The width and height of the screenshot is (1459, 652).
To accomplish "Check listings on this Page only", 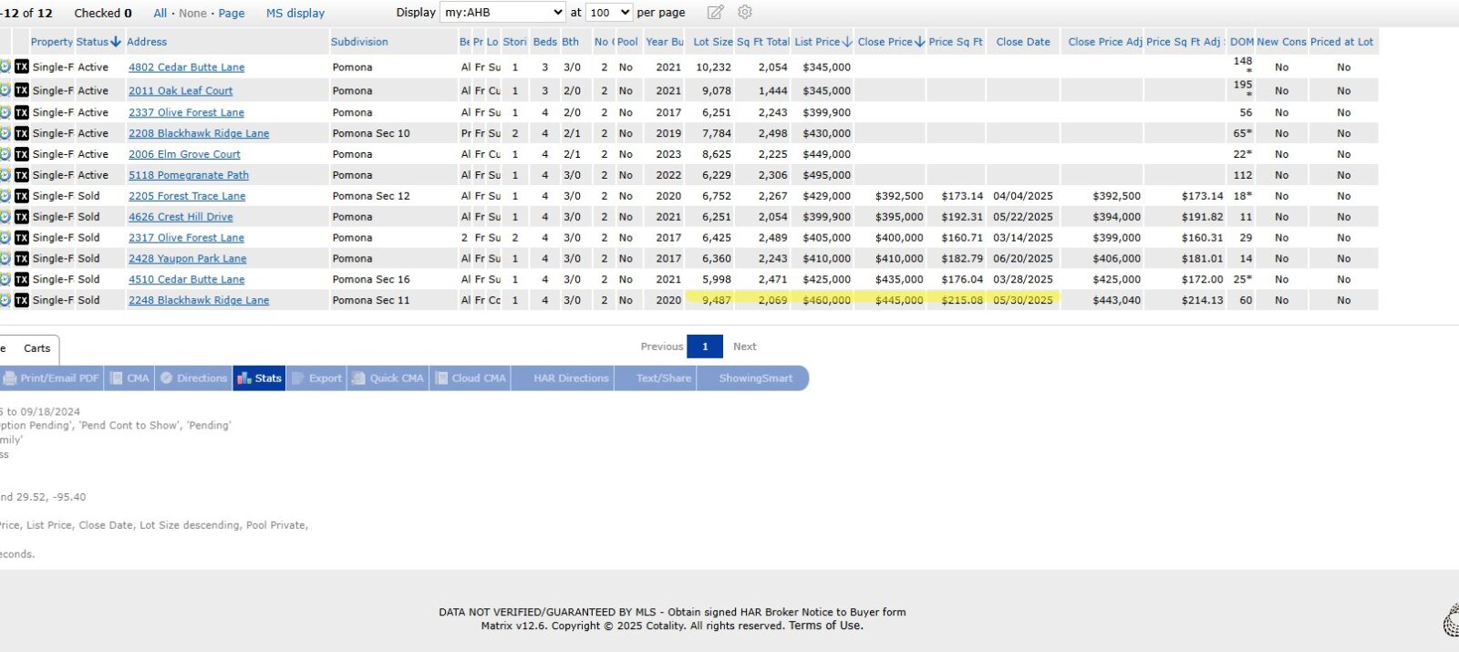I will click(232, 14).
